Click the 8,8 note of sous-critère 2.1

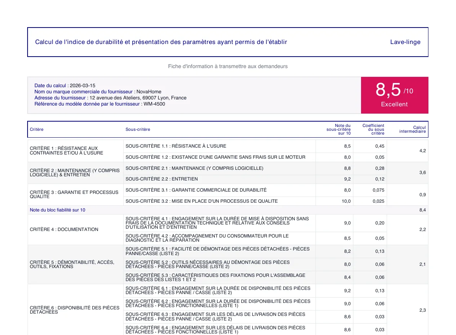point(347,168)
